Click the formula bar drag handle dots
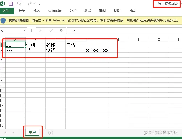The image size is (182, 139). [x=31, y=31]
